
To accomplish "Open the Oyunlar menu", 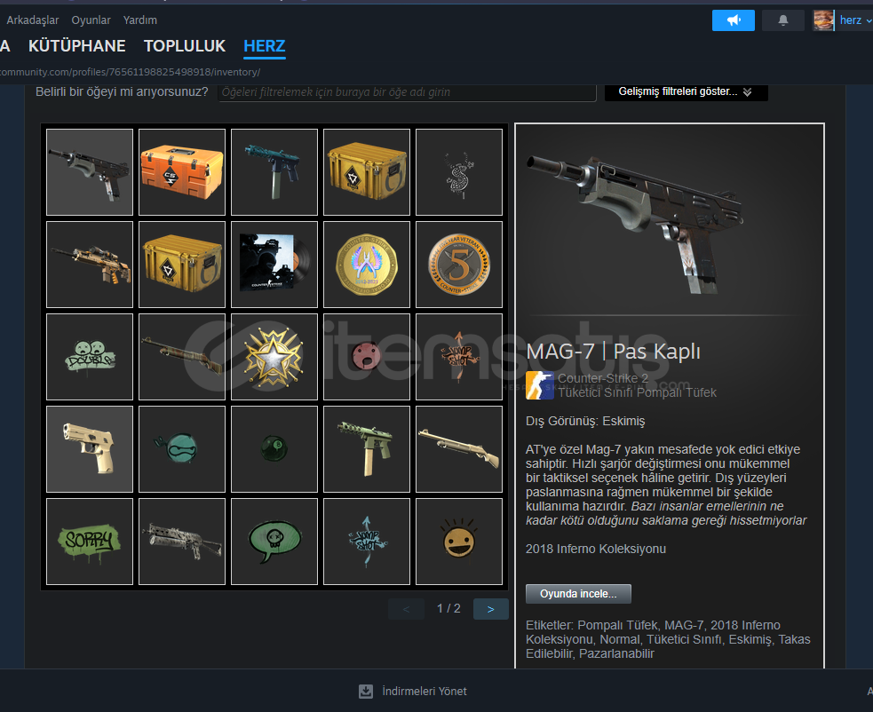I will coord(91,20).
